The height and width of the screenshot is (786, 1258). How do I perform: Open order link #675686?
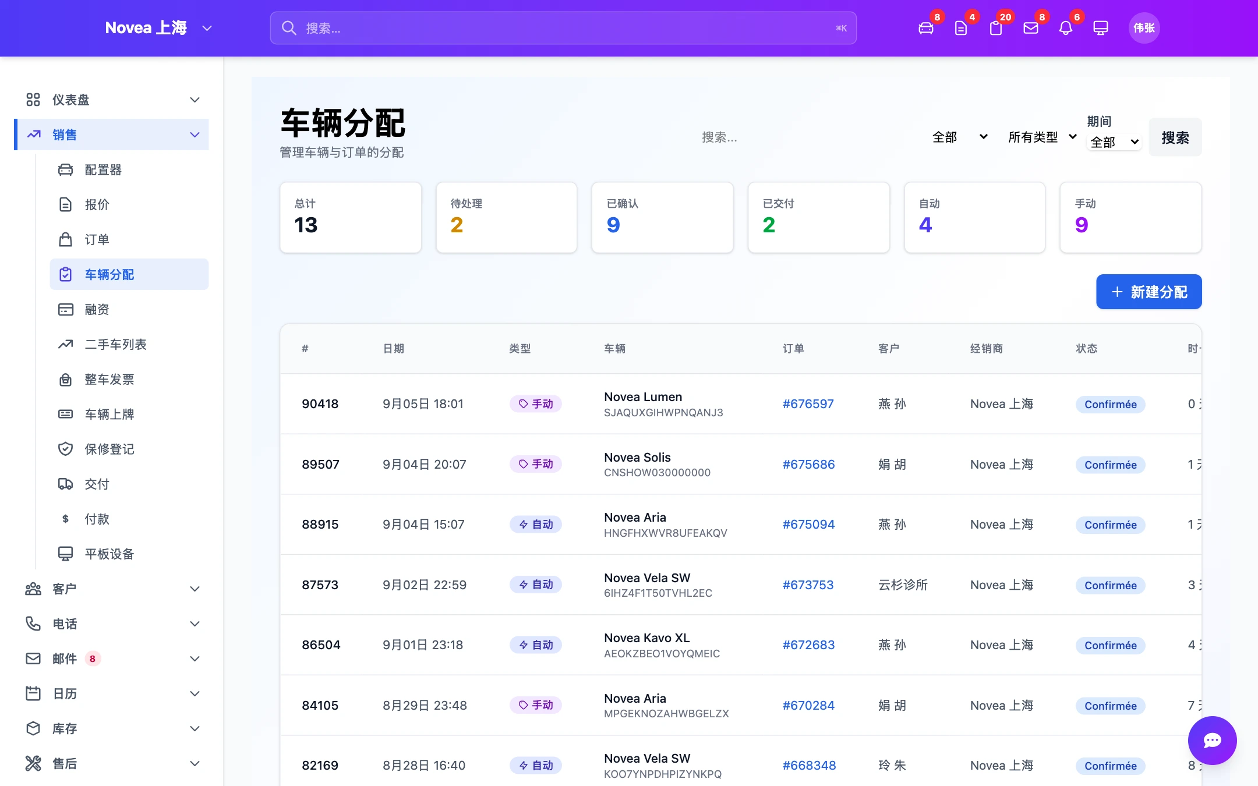(808, 464)
